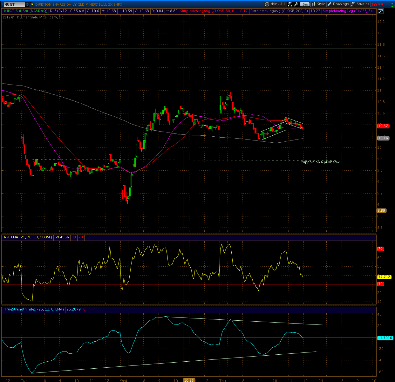The image size is (395, 382).
Task: Open the 5m timeframe selector
Action: [x=305, y=4]
